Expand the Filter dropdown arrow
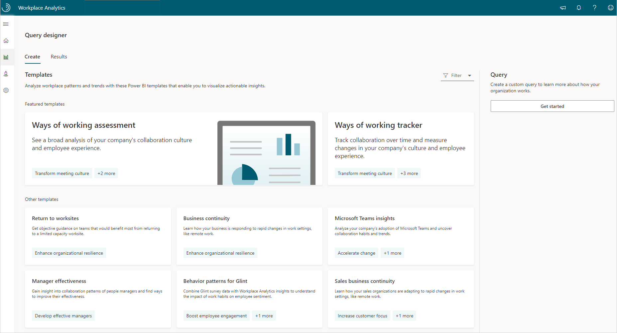The image size is (617, 333). 470,76
